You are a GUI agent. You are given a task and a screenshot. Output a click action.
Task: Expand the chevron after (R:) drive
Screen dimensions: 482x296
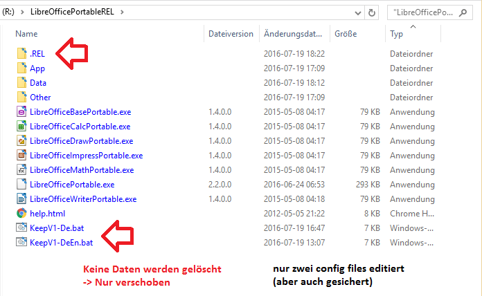pyautogui.click(x=22, y=12)
